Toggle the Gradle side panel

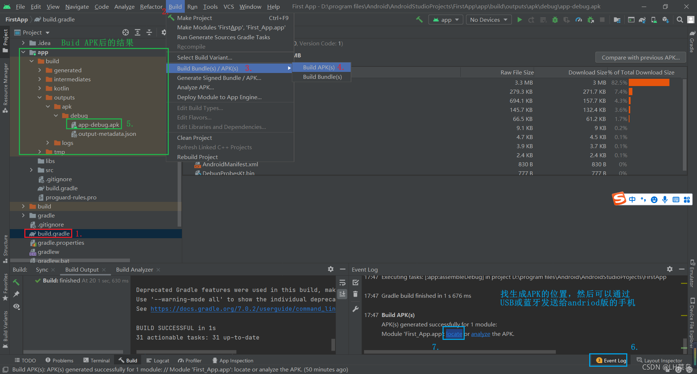(692, 41)
